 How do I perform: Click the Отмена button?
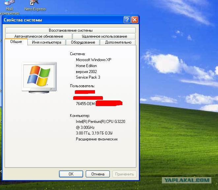click(98, 174)
